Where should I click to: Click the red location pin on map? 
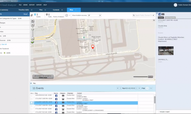coord(92,47)
